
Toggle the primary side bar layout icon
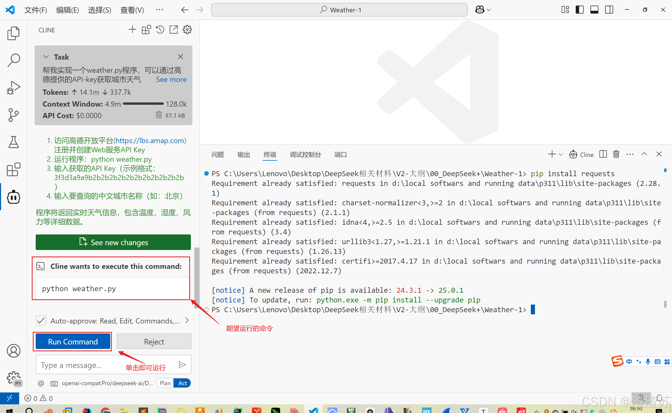[579, 10]
